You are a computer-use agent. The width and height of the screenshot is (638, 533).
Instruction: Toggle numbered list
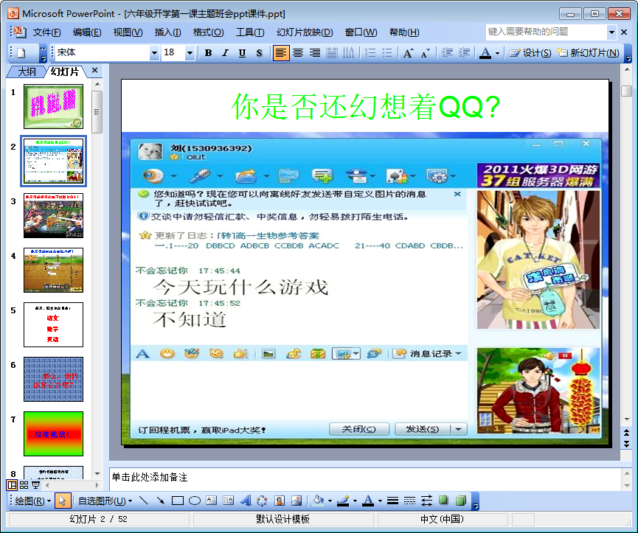(370, 53)
